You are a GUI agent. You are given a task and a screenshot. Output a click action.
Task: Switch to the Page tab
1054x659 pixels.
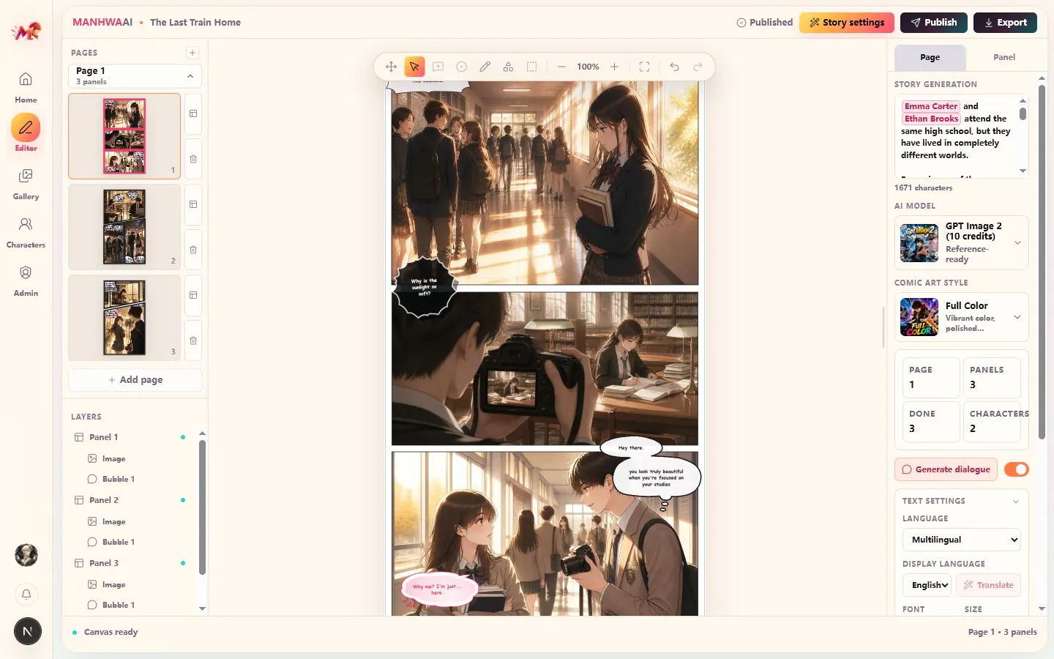point(930,57)
